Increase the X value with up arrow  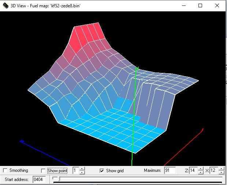[222, 169]
